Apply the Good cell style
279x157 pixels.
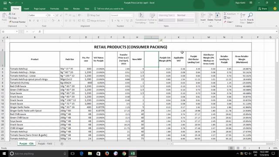pos(185,20)
